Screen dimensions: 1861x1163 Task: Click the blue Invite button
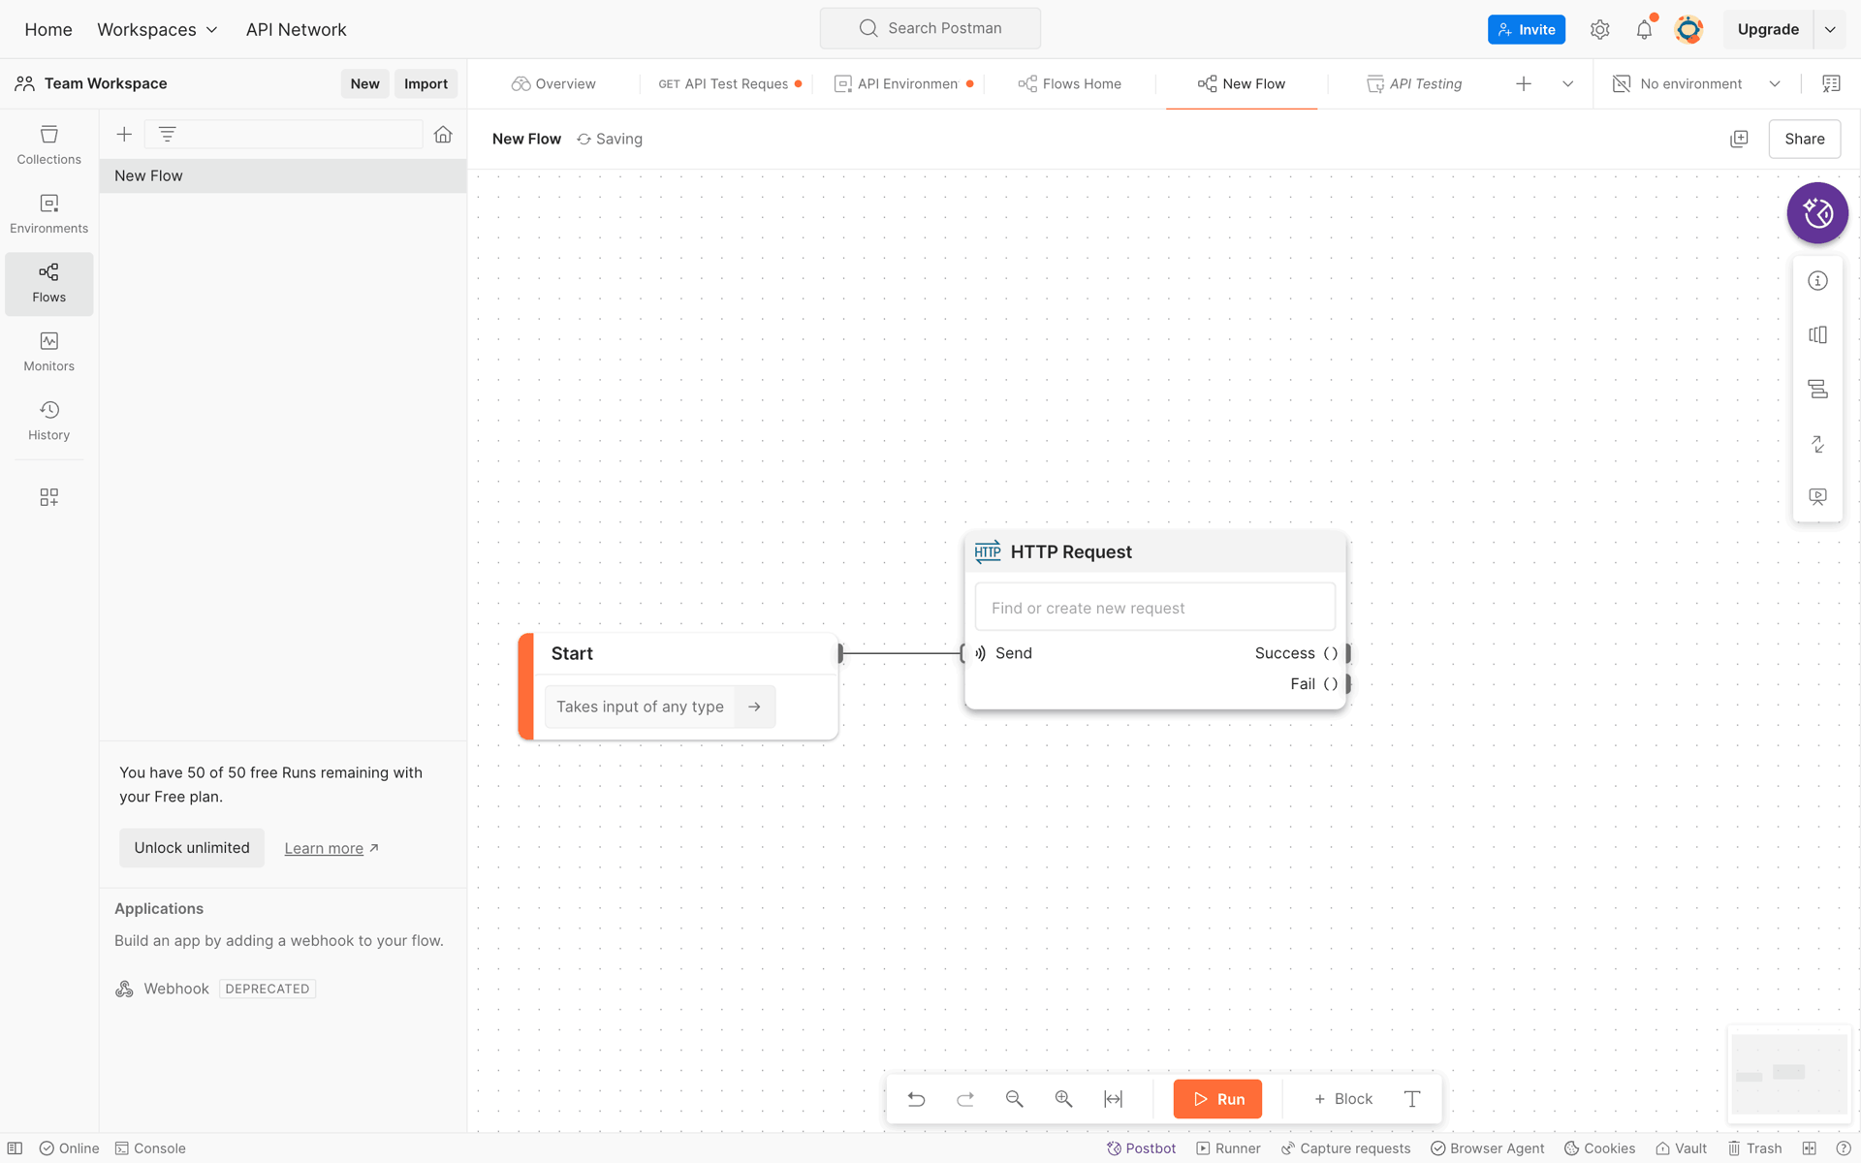coord(1526,29)
